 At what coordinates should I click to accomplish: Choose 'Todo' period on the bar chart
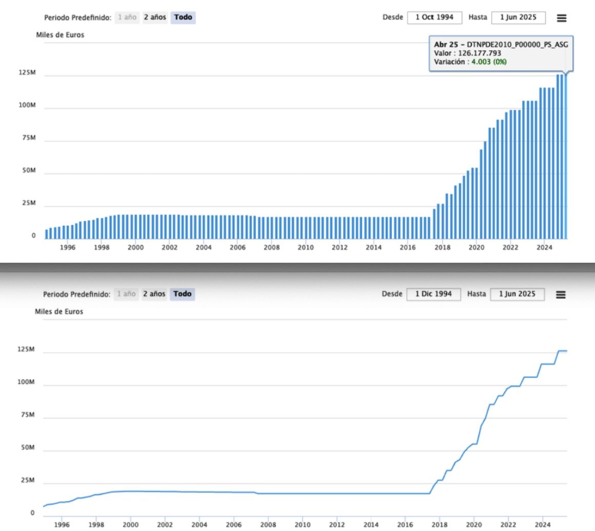click(183, 17)
